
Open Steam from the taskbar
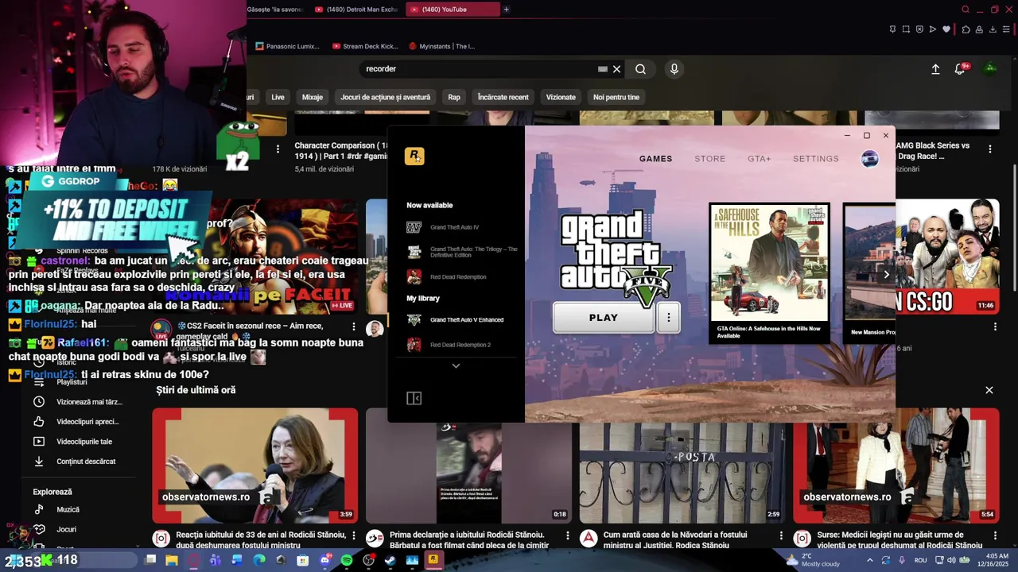(390, 560)
